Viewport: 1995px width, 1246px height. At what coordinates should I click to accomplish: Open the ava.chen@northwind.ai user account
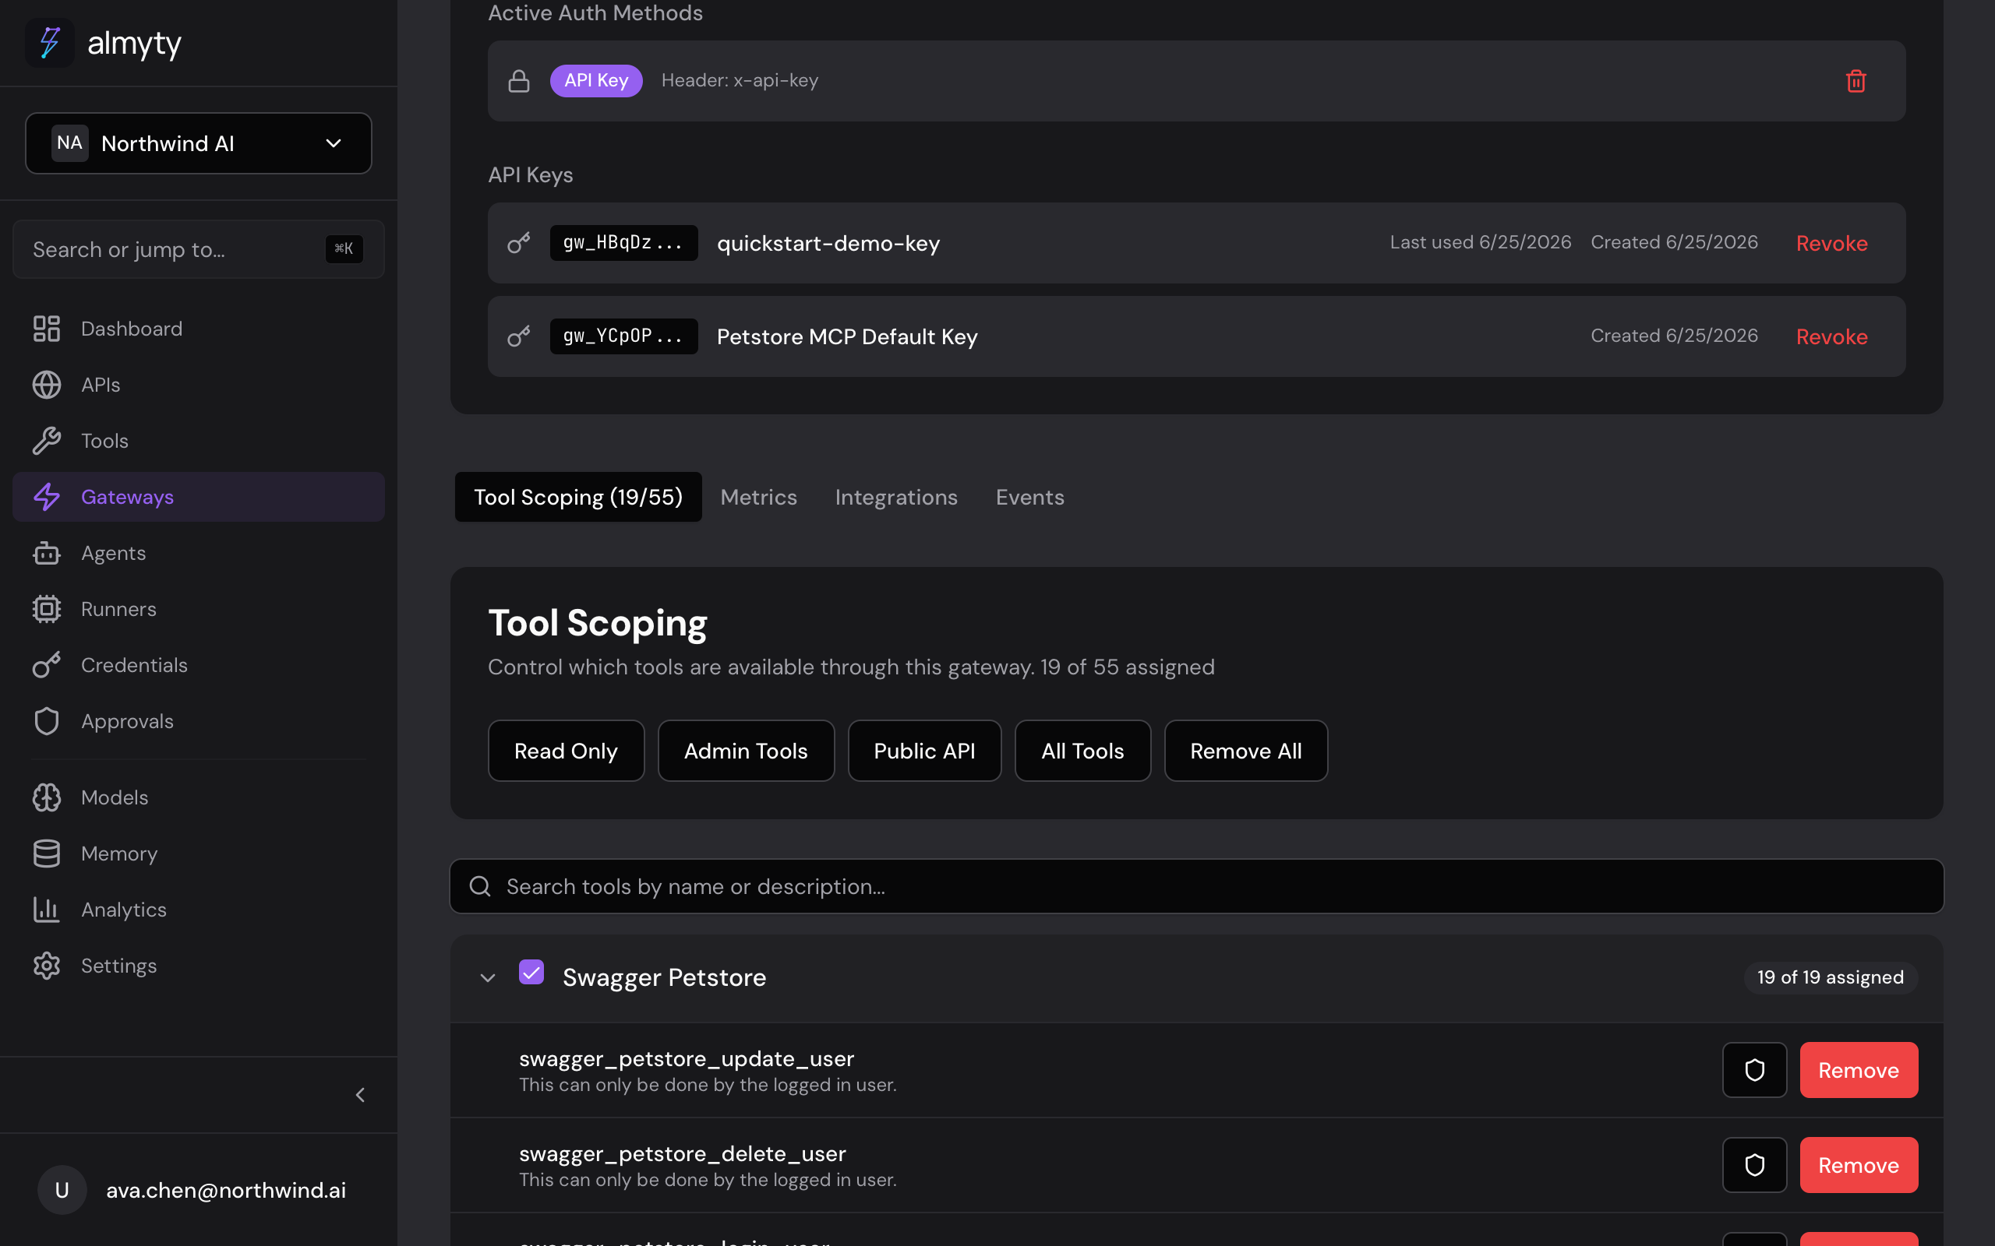(198, 1190)
